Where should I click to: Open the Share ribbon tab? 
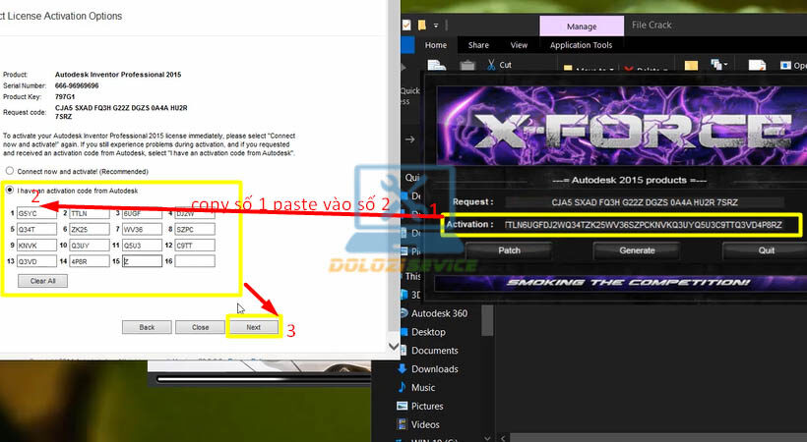click(x=478, y=45)
